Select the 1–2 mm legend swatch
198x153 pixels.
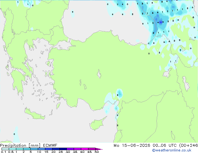20,149
